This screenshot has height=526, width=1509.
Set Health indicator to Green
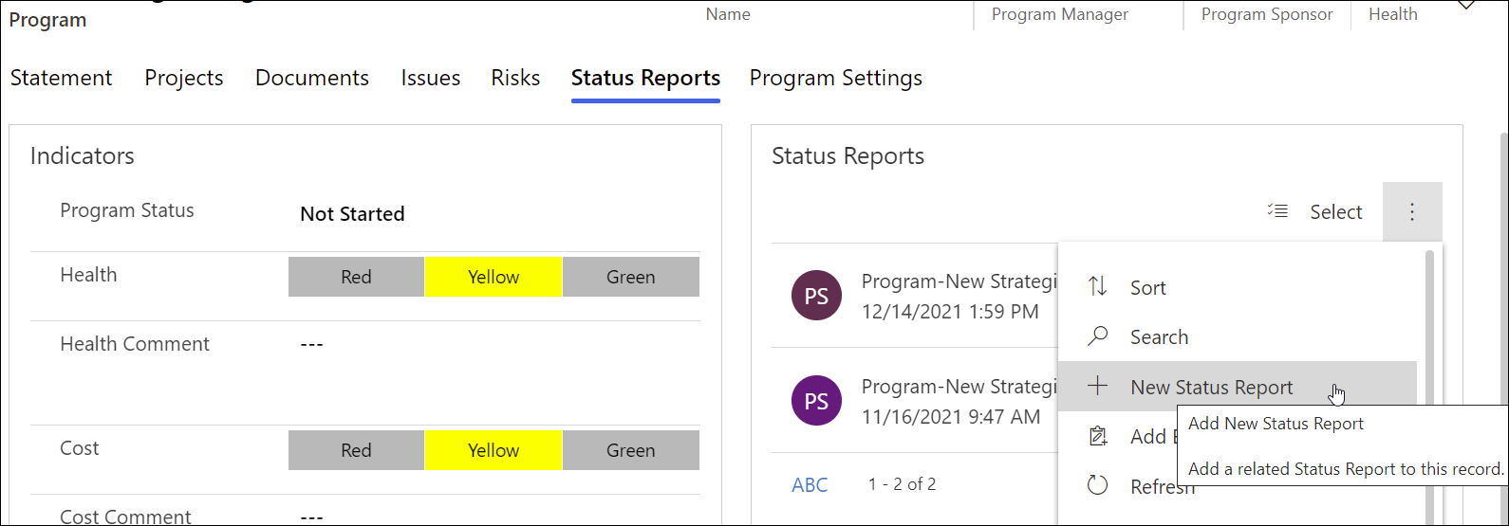click(630, 277)
